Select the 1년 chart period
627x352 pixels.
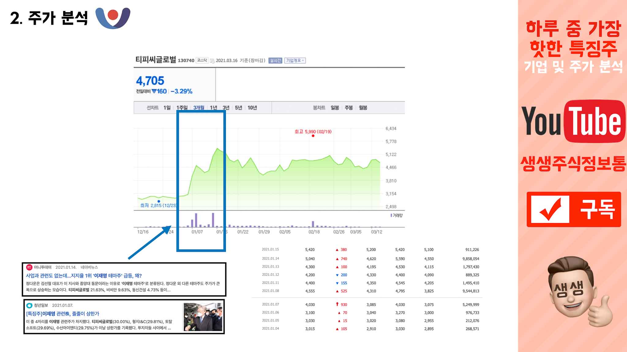point(213,108)
